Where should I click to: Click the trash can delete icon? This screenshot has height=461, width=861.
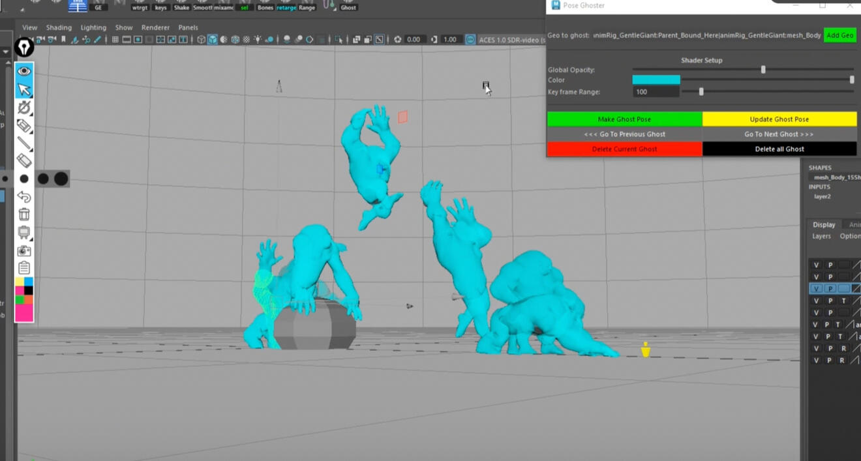(x=24, y=215)
